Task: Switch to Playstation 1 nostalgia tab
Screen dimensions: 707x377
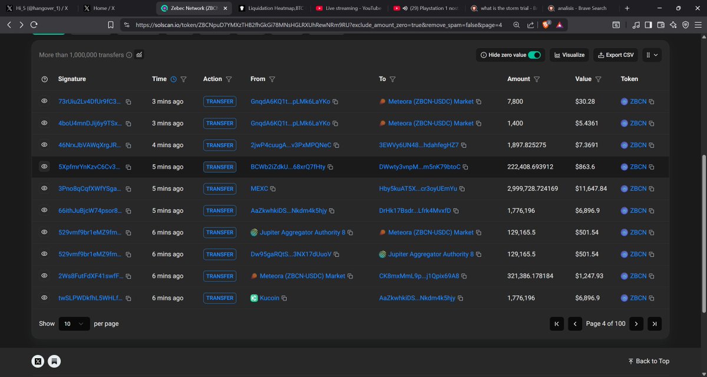Action: tap(425, 8)
